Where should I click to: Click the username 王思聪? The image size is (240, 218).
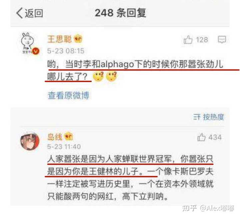[59, 39]
